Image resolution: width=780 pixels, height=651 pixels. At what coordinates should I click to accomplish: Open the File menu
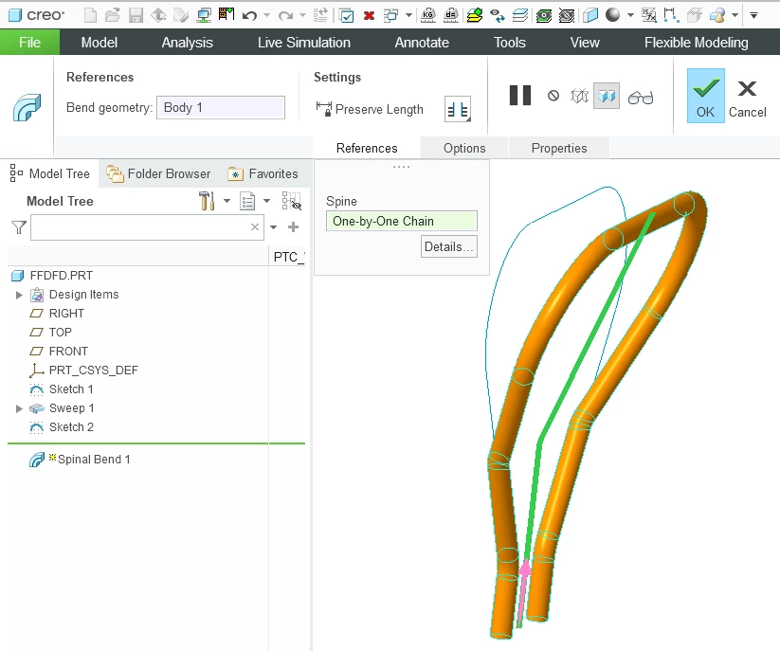(29, 43)
